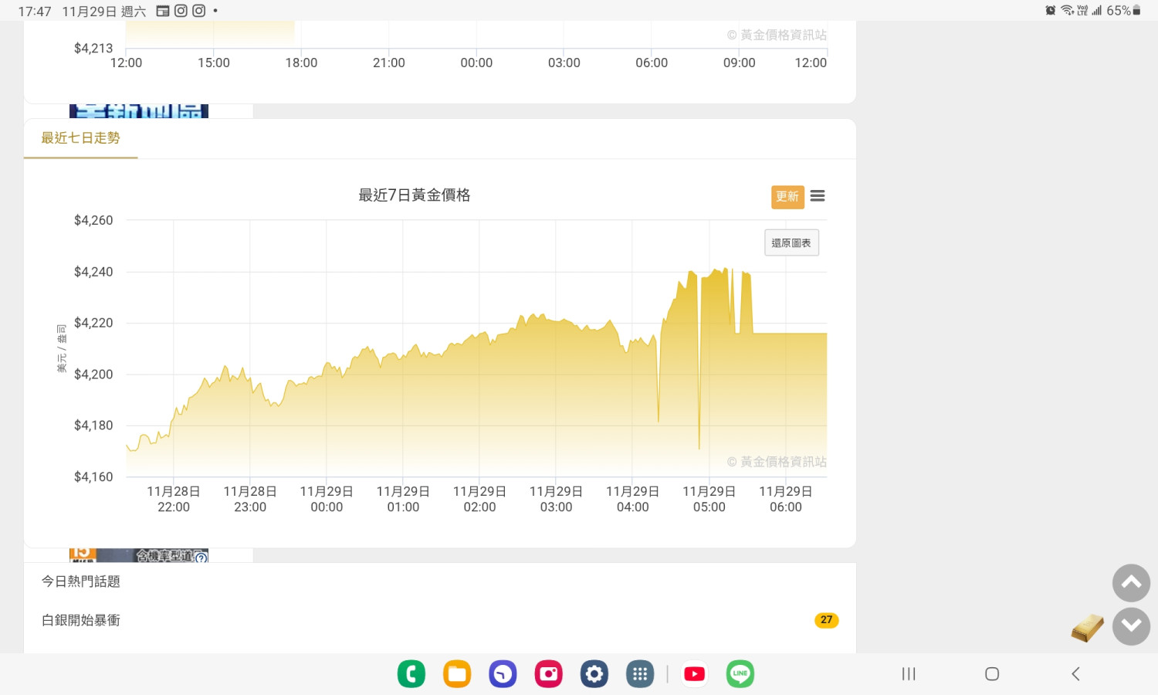This screenshot has height=695, width=1158.
Task: Launch the My Files folder app
Action: coord(457,674)
